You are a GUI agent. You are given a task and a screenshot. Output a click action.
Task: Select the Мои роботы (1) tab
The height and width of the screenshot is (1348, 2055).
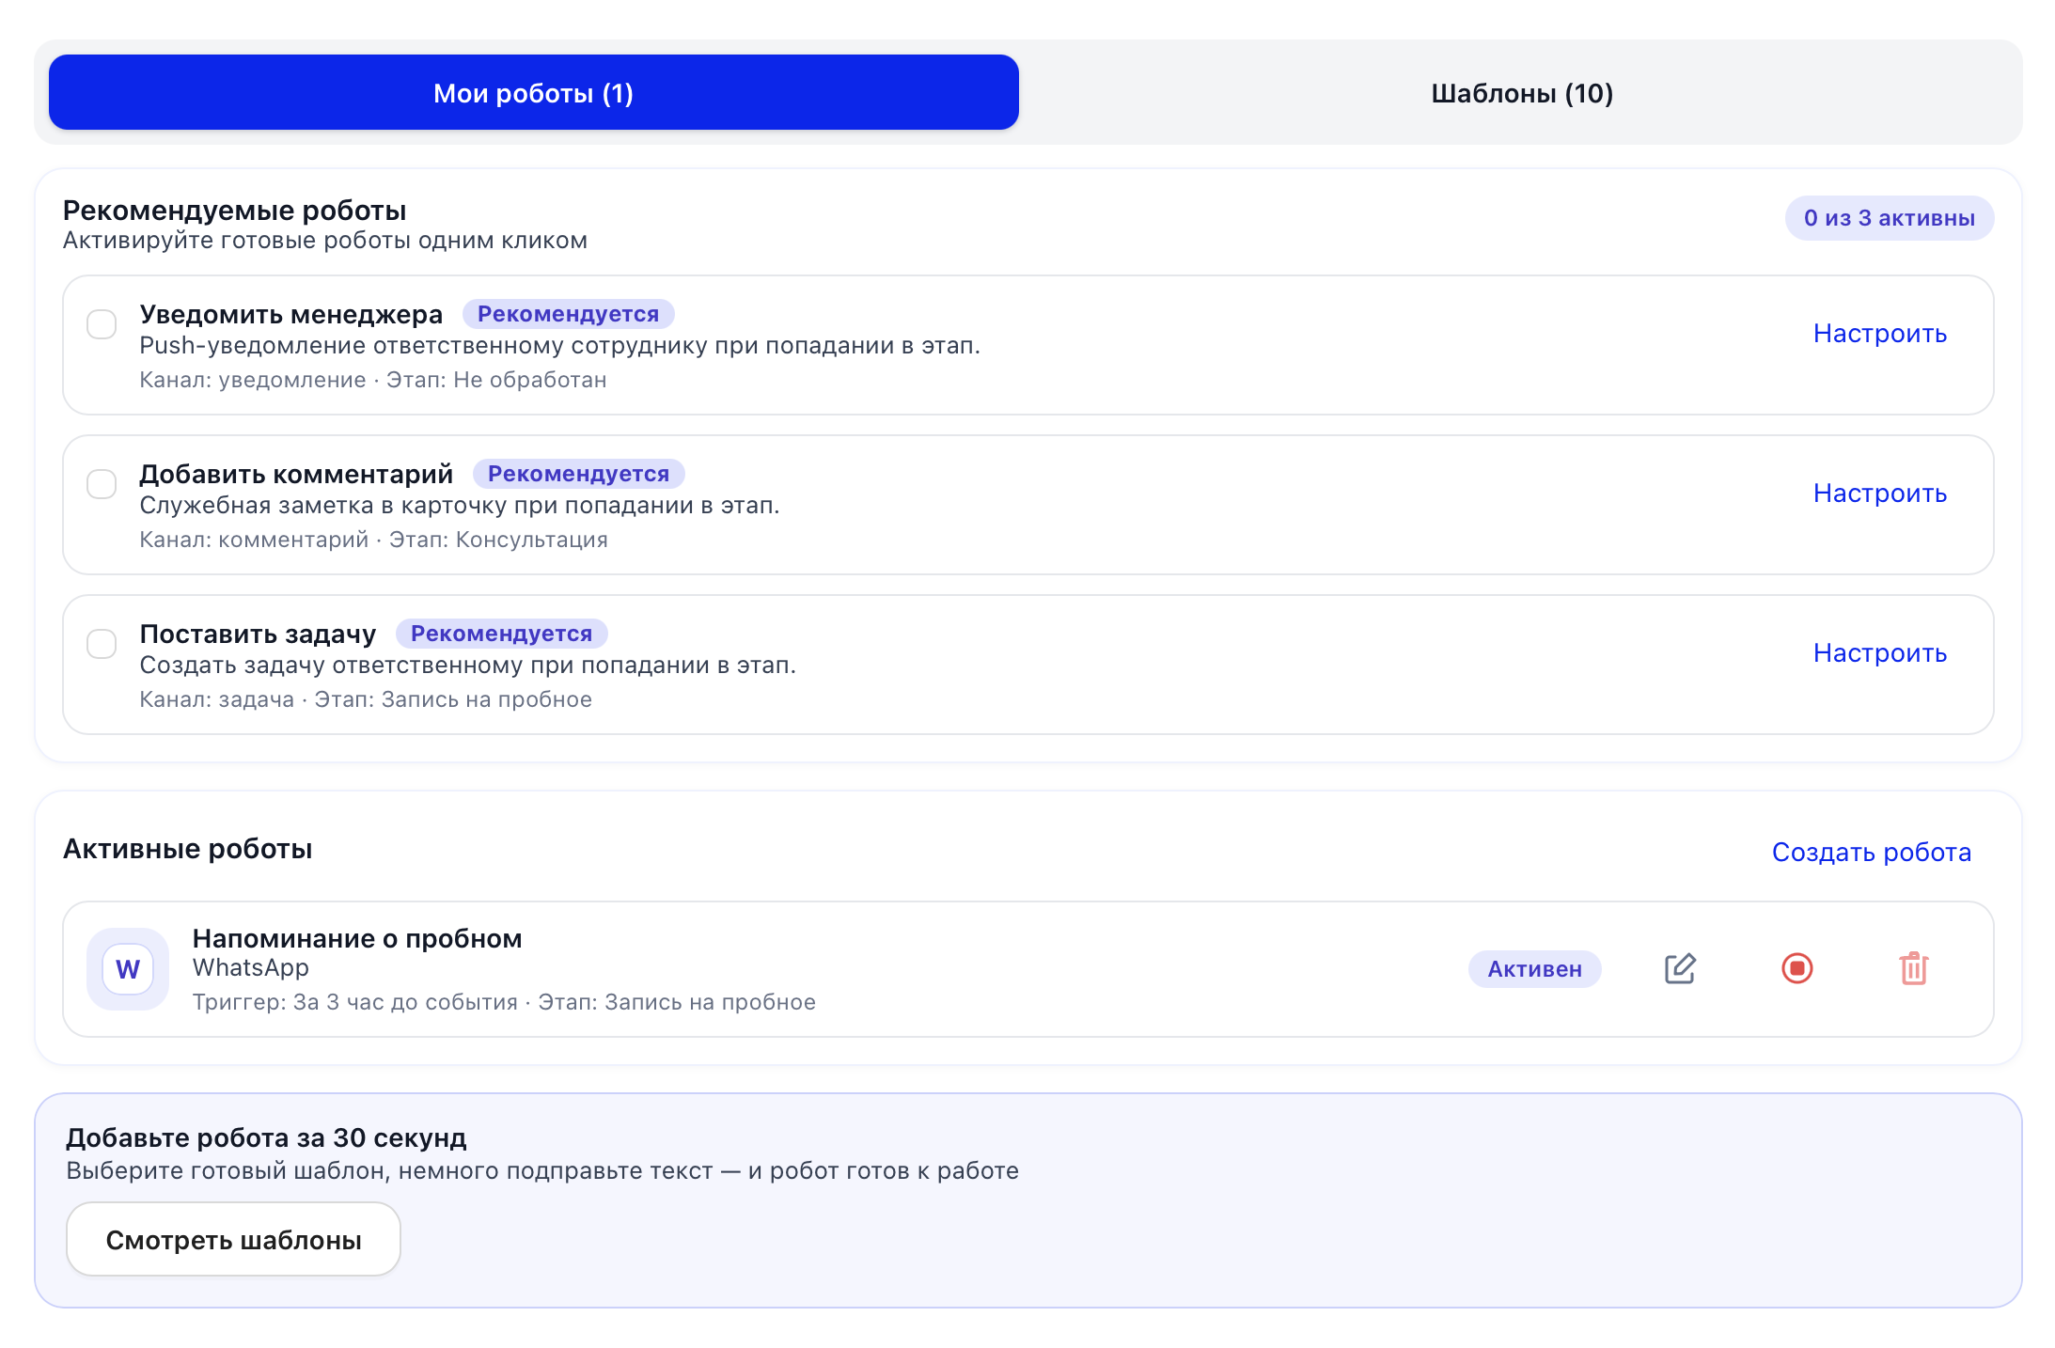(x=533, y=93)
